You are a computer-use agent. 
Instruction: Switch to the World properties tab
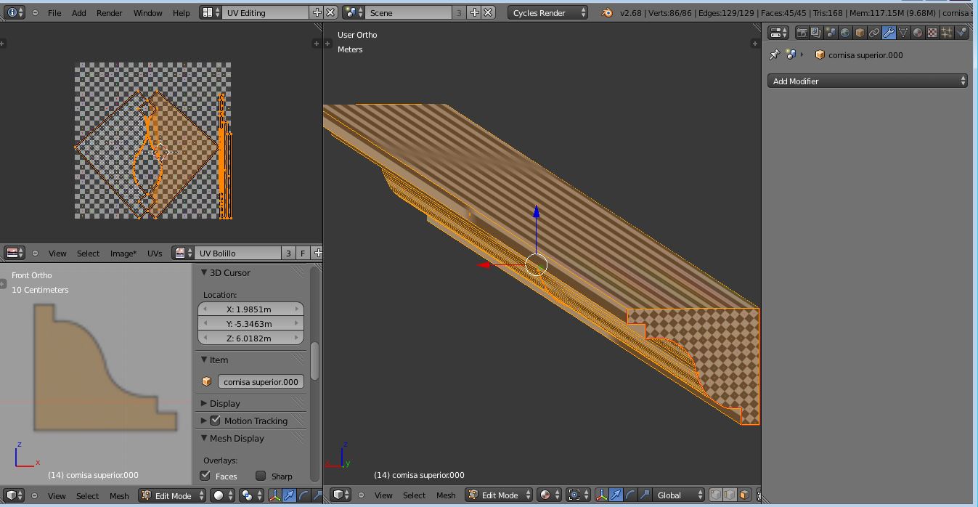[845, 33]
